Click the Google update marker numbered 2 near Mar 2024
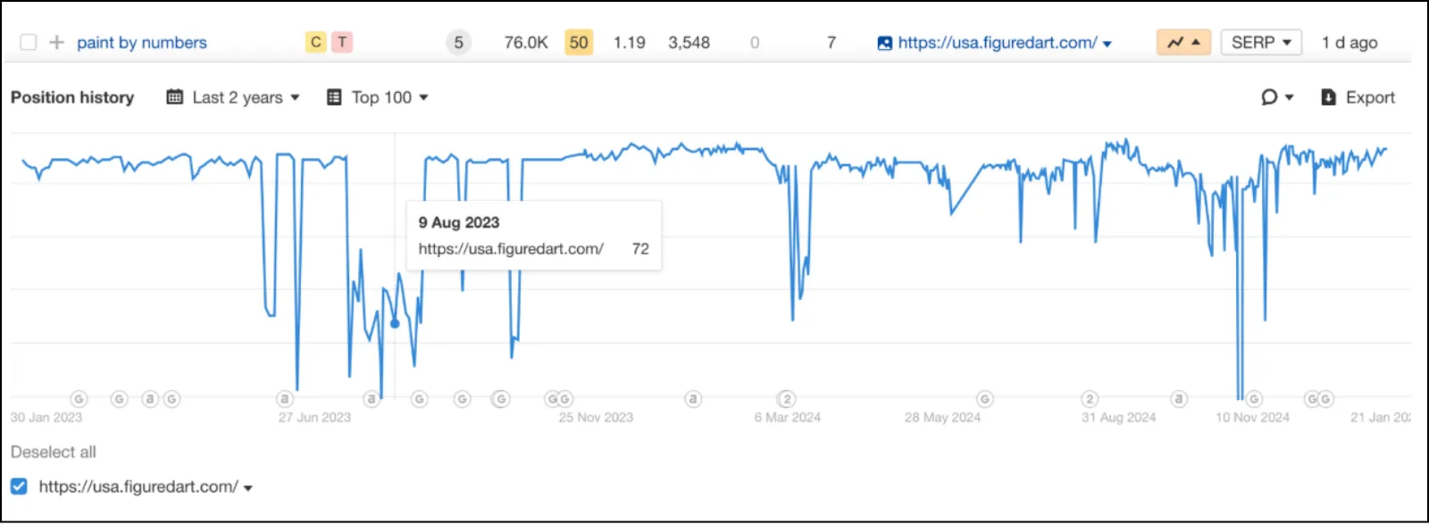The width and height of the screenshot is (1429, 525). click(786, 399)
